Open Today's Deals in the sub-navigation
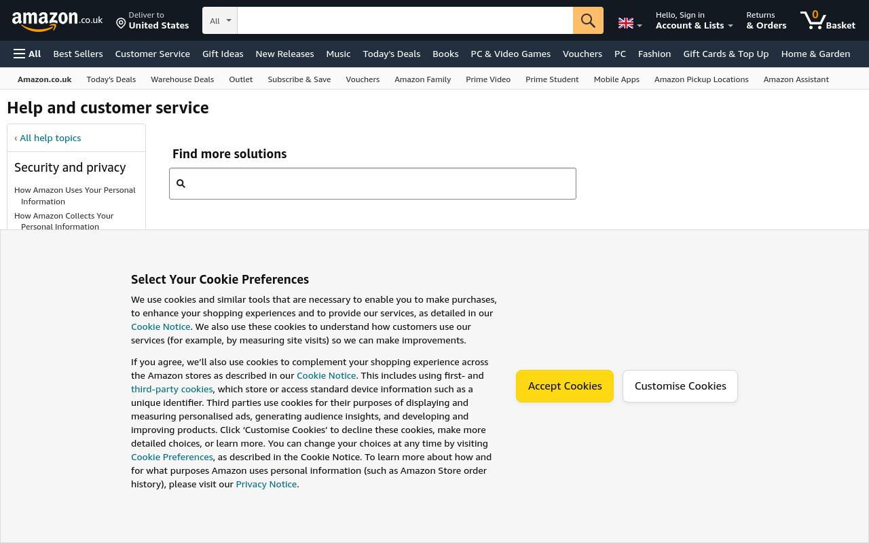Image resolution: width=869 pixels, height=543 pixels. (111, 79)
